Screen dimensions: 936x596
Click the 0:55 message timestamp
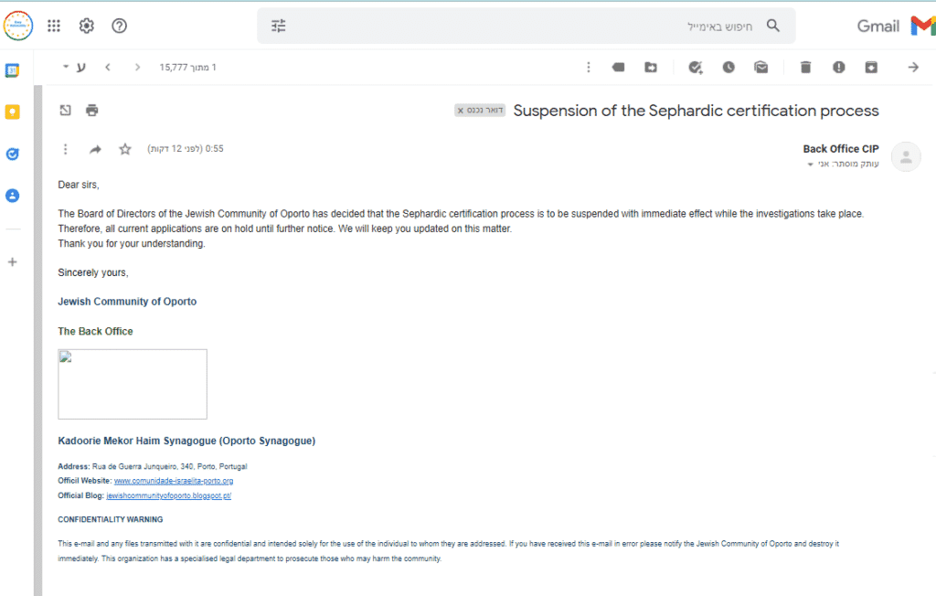185,149
